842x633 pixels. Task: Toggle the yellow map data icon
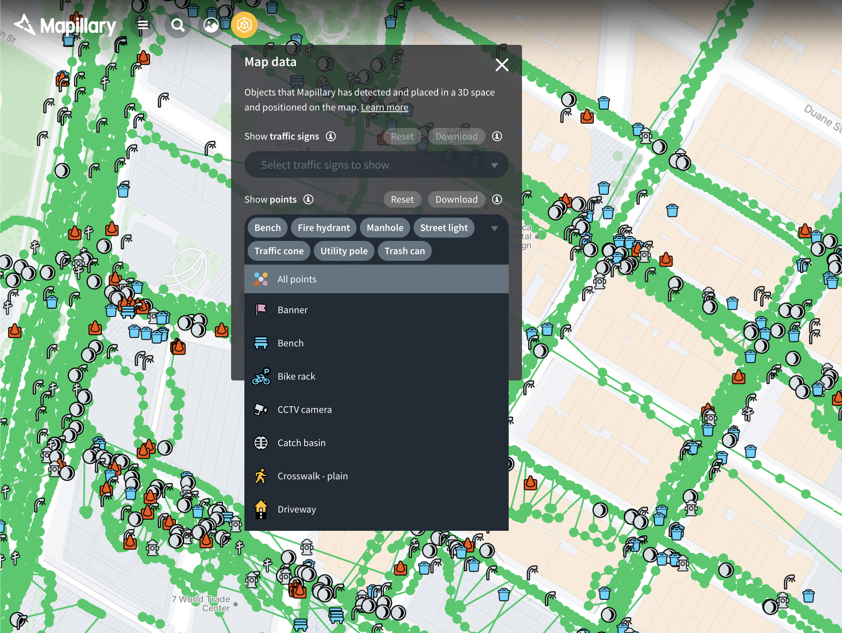[244, 25]
